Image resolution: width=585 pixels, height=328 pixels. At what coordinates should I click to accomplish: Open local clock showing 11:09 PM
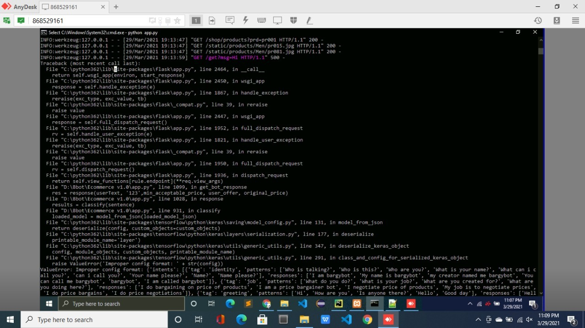tap(548, 319)
